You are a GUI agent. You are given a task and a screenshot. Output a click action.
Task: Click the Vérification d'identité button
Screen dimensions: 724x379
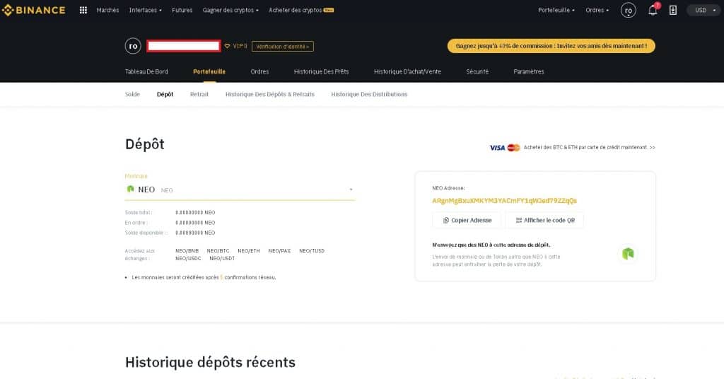click(x=283, y=46)
